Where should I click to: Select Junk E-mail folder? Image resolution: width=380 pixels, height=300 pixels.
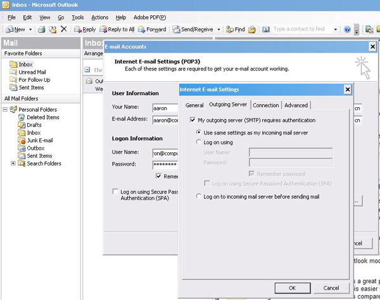(35, 140)
